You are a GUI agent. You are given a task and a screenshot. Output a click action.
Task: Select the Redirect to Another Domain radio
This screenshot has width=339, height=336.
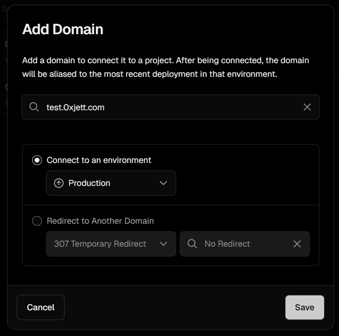[x=37, y=221]
